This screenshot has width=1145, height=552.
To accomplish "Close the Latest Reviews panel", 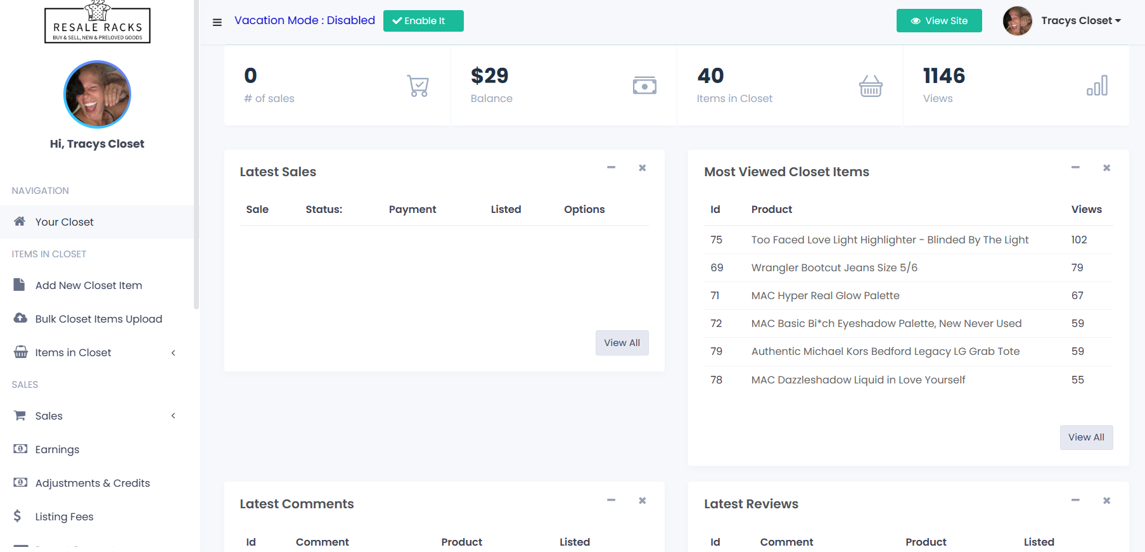I will click(x=1106, y=501).
